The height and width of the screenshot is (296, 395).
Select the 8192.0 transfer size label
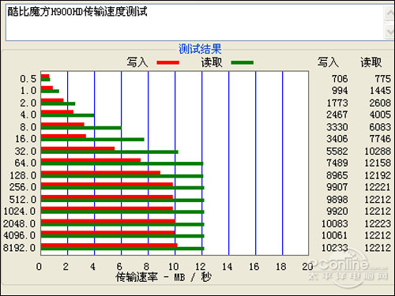click(x=20, y=248)
